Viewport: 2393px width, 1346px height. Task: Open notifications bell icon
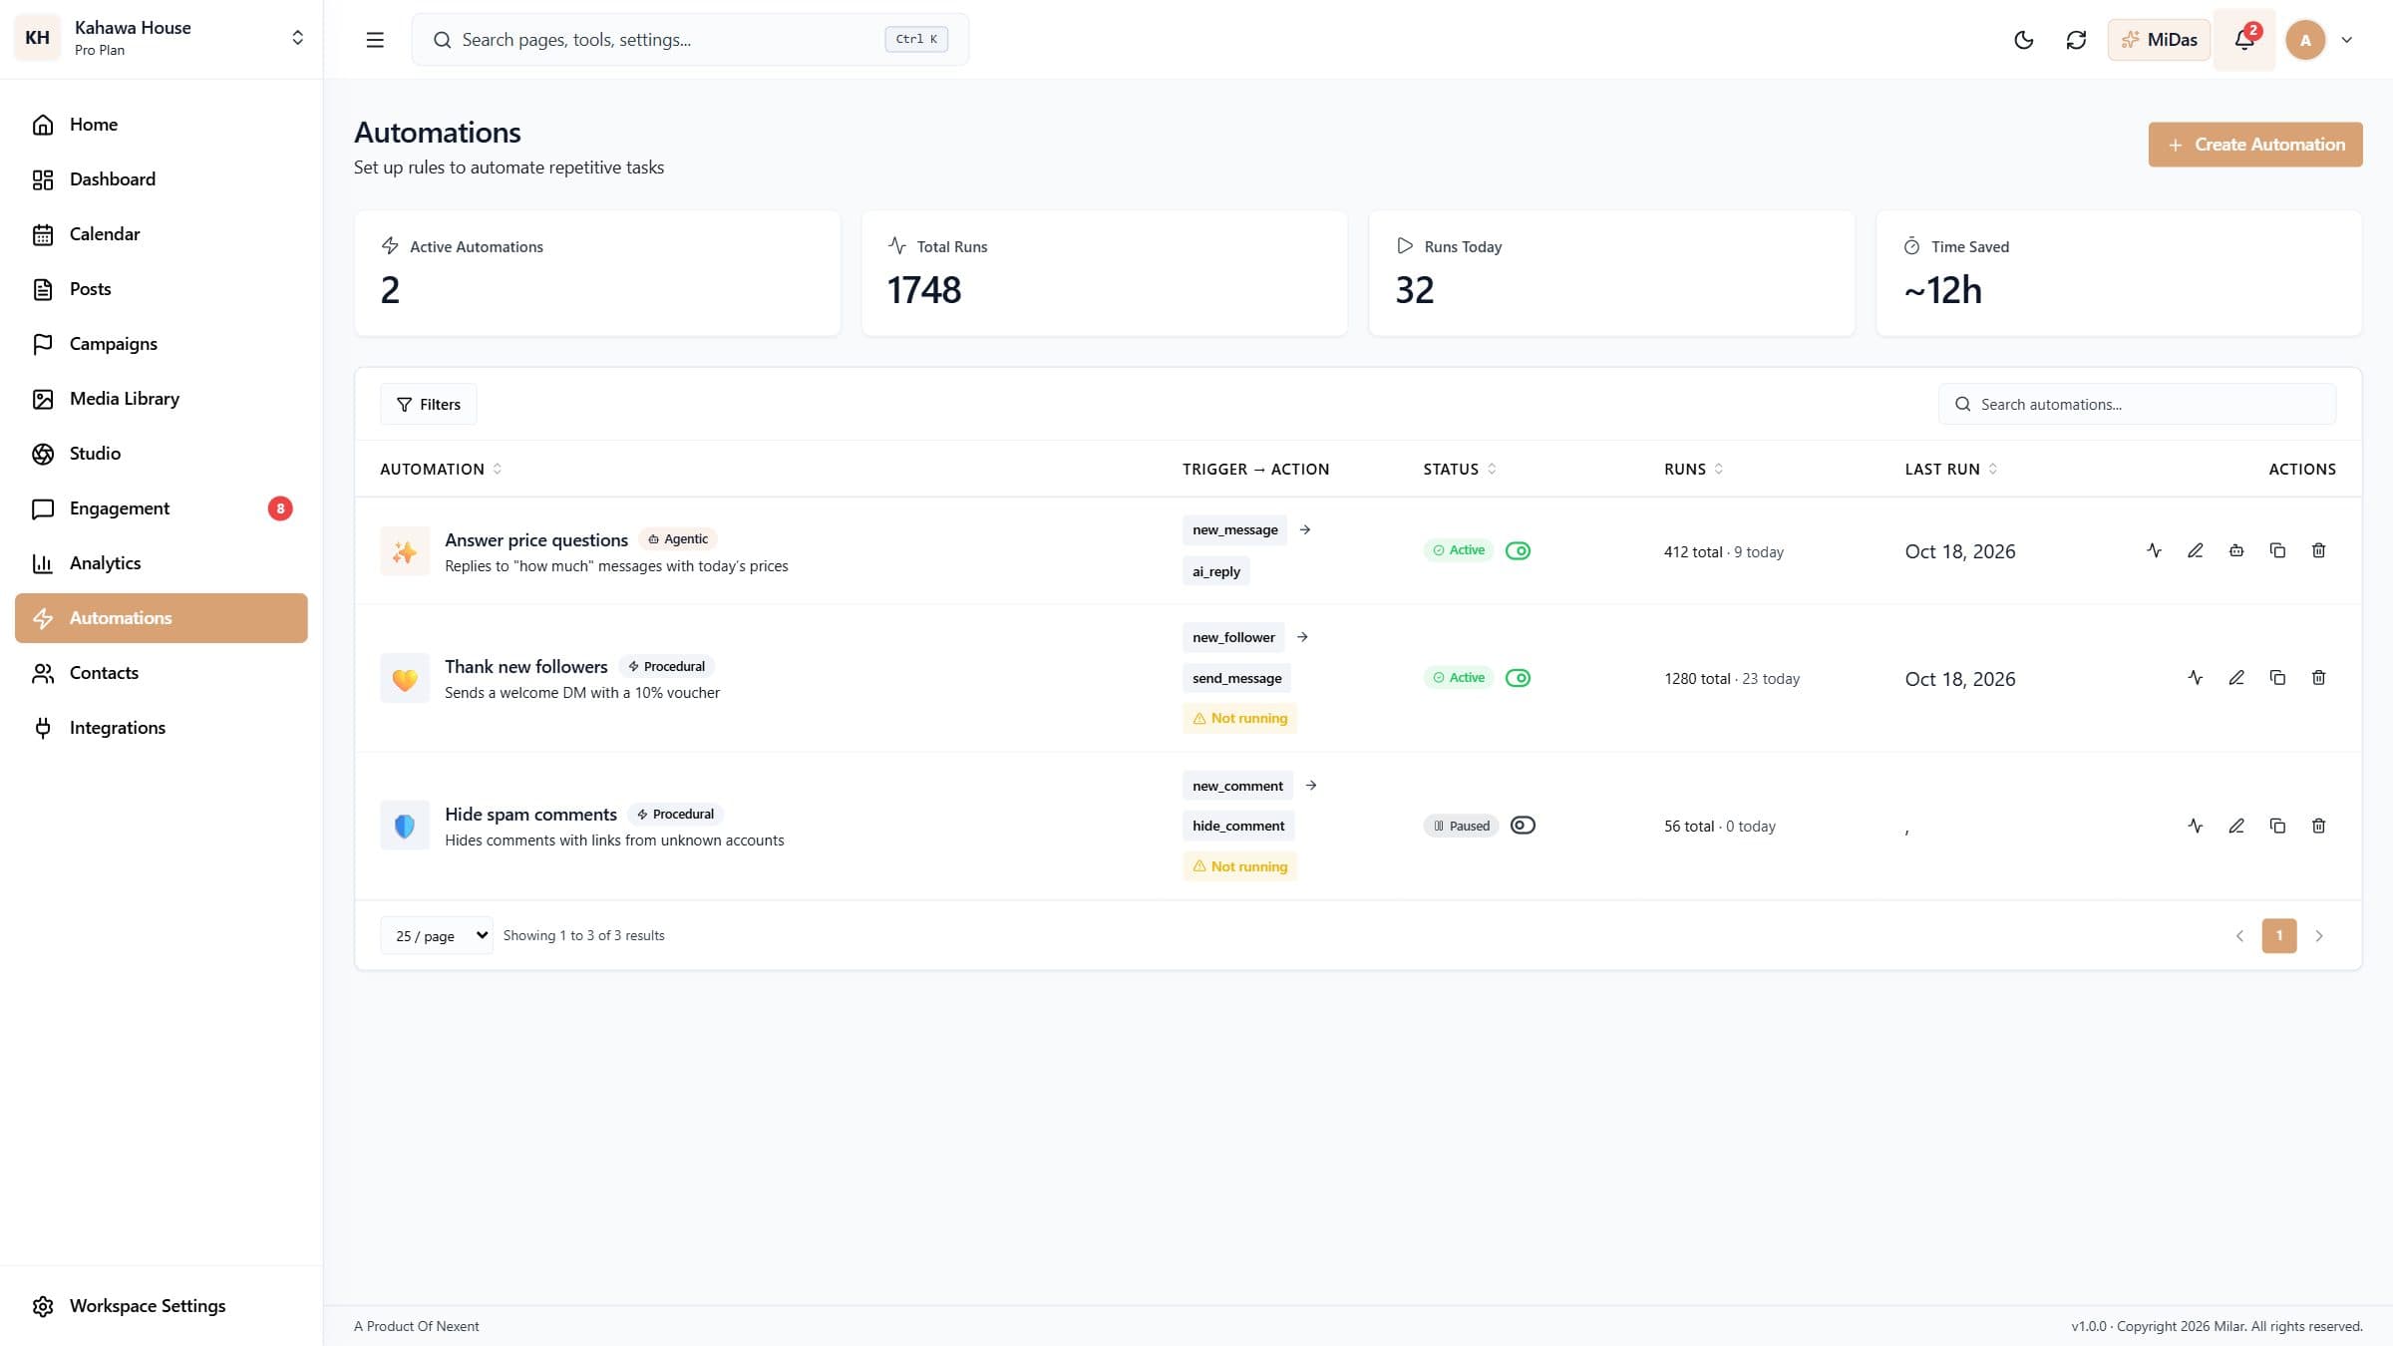pyautogui.click(x=2243, y=40)
